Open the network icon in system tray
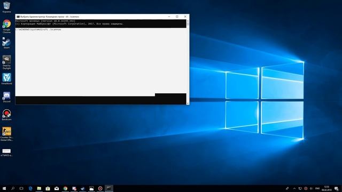This screenshot has height=192, width=342. [300, 188]
